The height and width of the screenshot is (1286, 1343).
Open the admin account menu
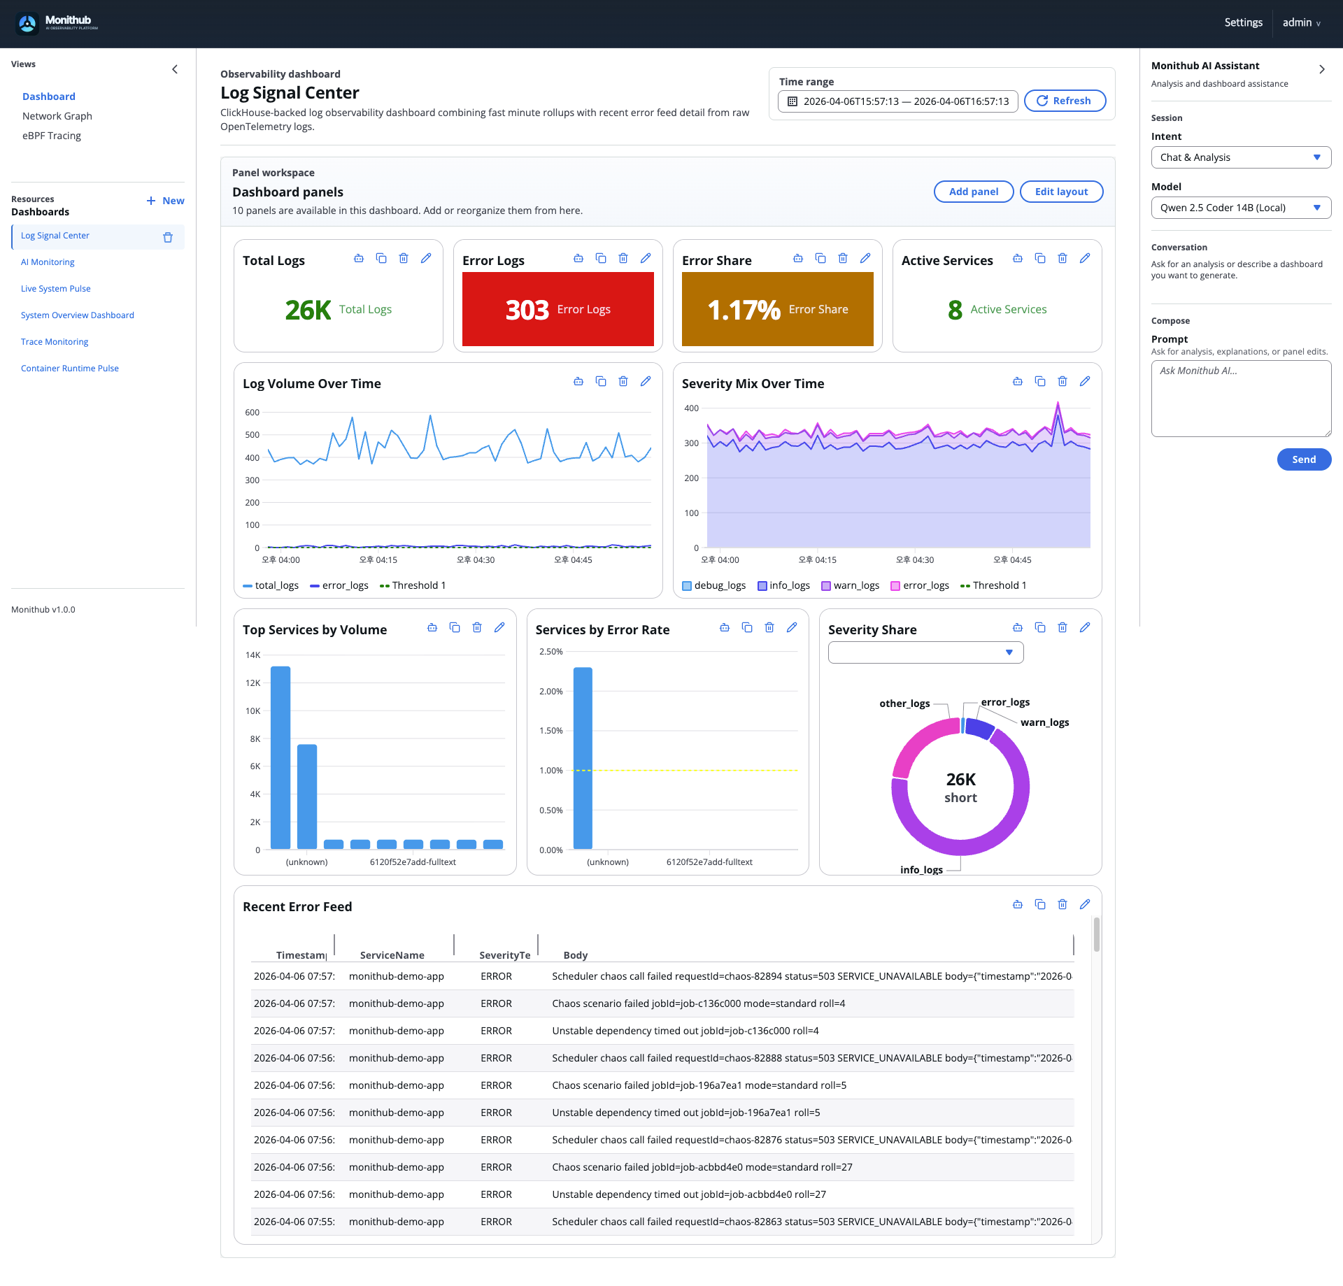1301,22
